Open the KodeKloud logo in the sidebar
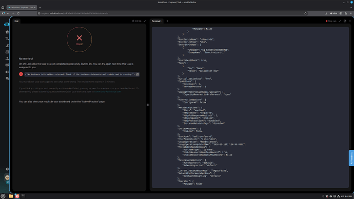This screenshot has width=354, height=199. pyautogui.click(x=7, y=24)
